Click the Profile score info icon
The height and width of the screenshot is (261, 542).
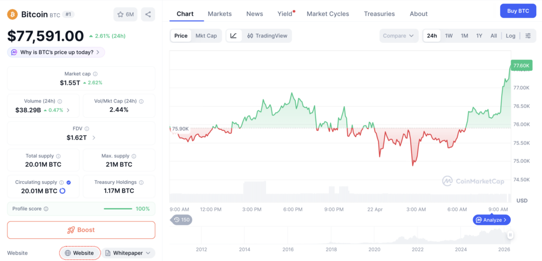click(x=46, y=209)
